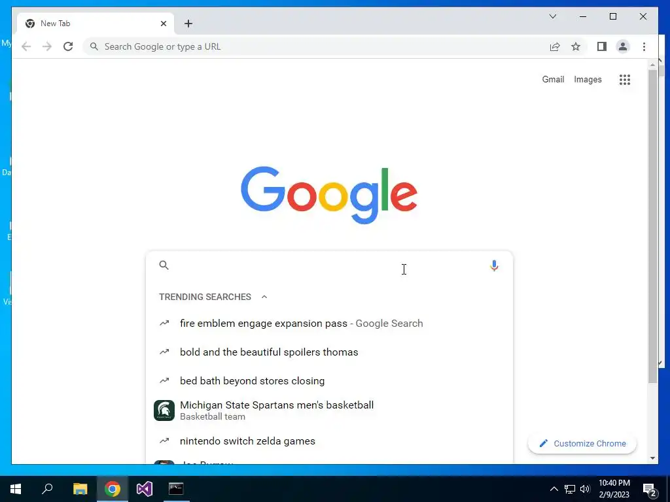670x502 pixels.
Task: Open the notification center icon
Action: coord(650,489)
